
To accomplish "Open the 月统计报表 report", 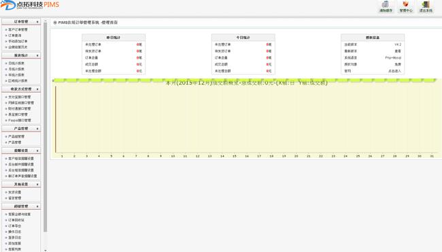I will click(16, 69).
